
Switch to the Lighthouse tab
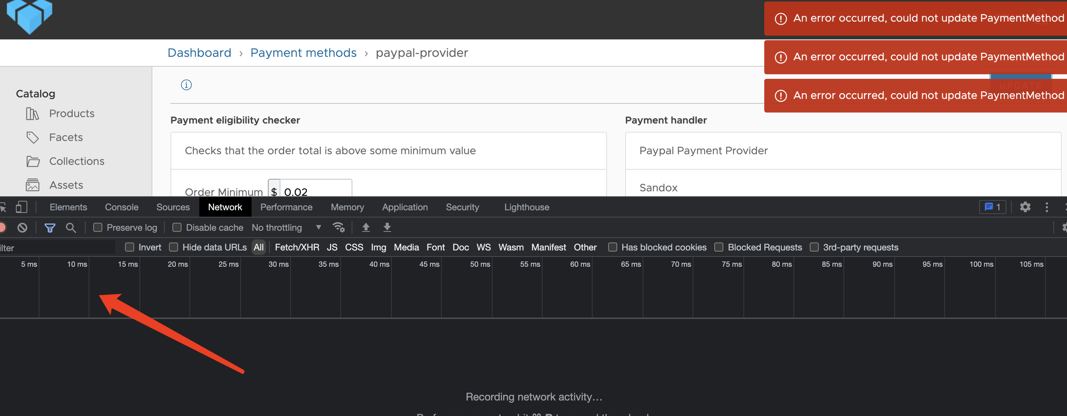pos(526,207)
